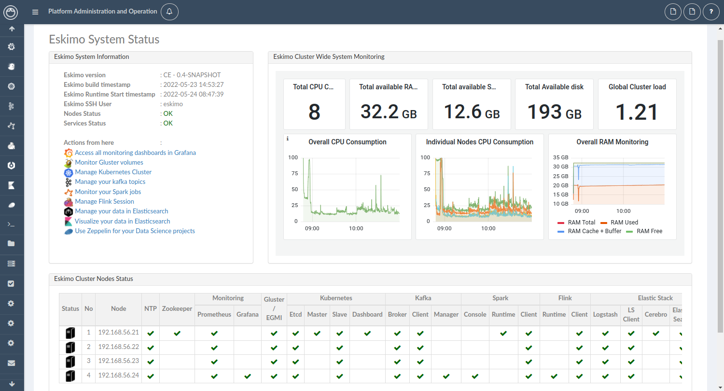Click the CE - 0.4-SNAPSHOT version value
This screenshot has width=724, height=391.
pos(192,75)
